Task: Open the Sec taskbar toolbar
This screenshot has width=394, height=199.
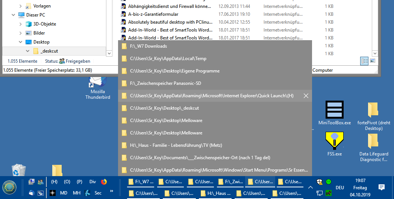Action: (x=98, y=193)
